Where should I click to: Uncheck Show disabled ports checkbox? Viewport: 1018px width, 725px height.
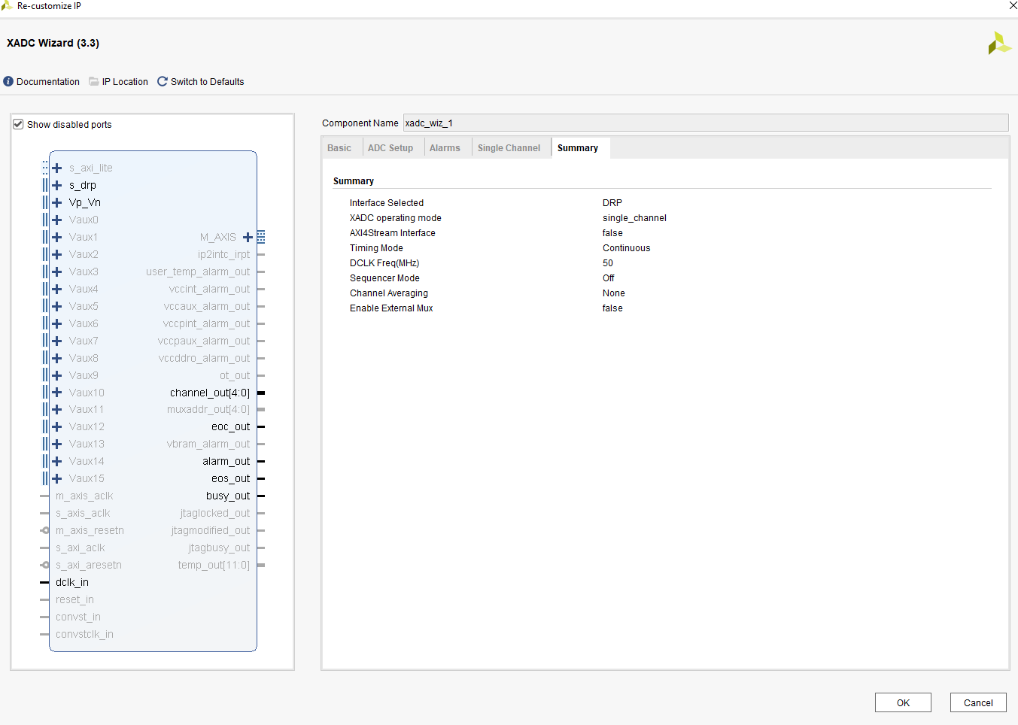18,124
